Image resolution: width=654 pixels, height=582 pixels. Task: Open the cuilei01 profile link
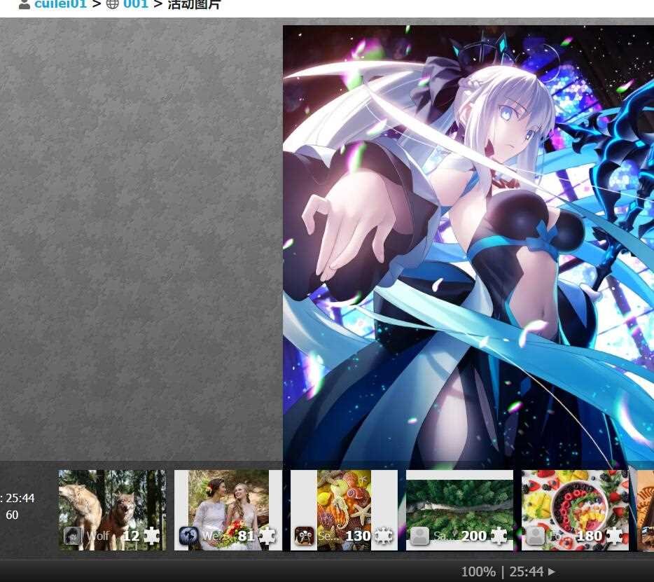point(60,4)
